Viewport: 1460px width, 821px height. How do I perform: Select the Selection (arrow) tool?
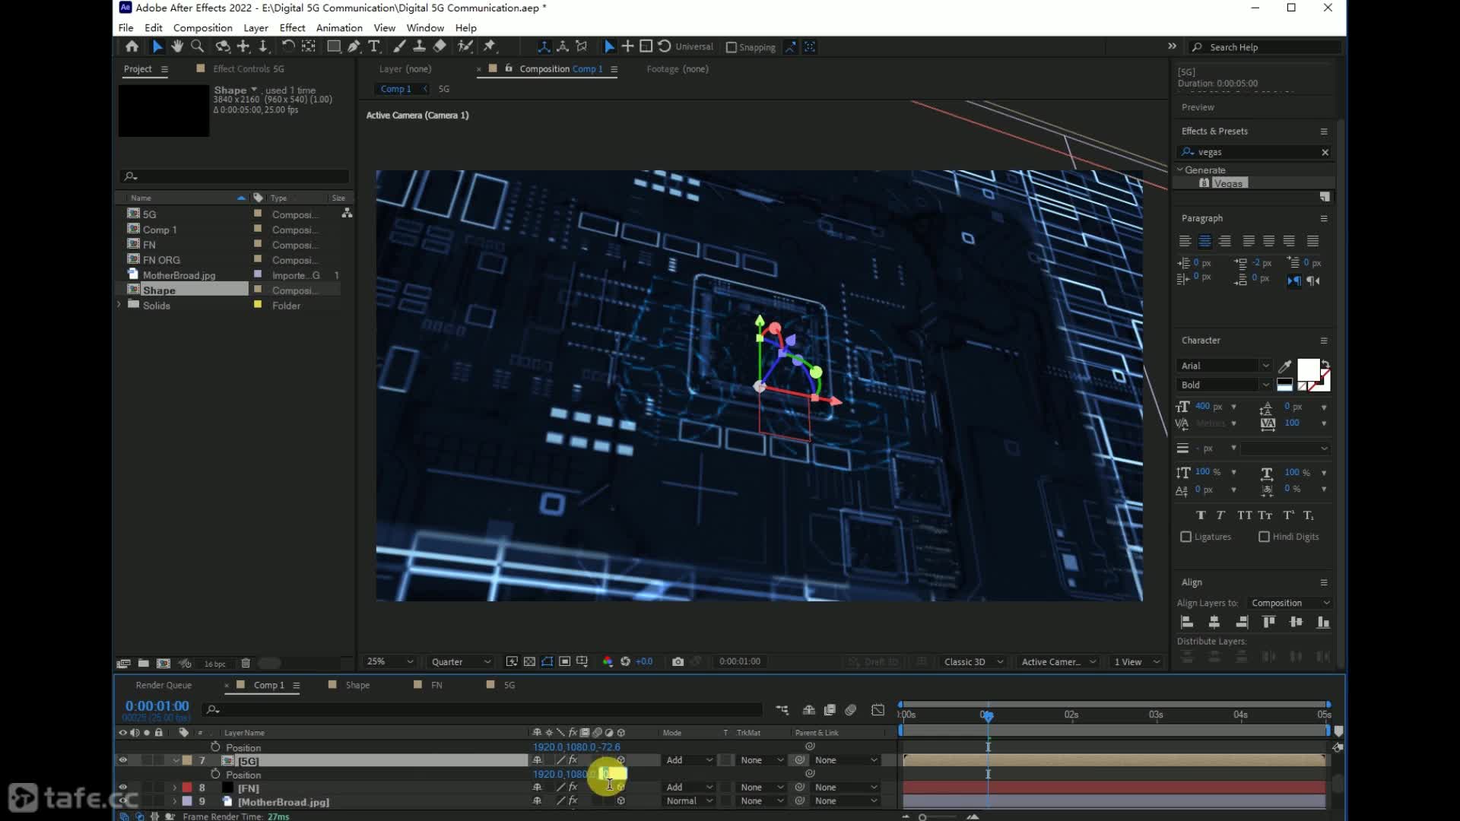[x=157, y=46]
